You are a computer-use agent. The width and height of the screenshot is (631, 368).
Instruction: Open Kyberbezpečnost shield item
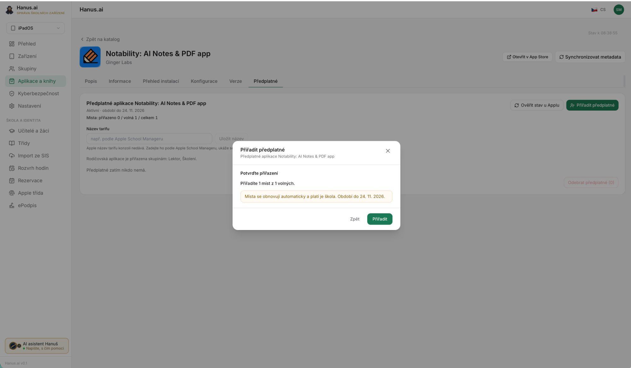tap(35, 94)
